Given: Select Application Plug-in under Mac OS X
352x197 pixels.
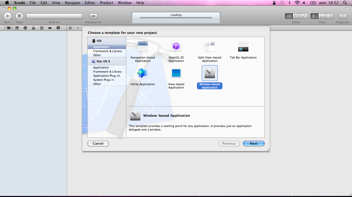Looking at the screenshot, I should [106, 76].
